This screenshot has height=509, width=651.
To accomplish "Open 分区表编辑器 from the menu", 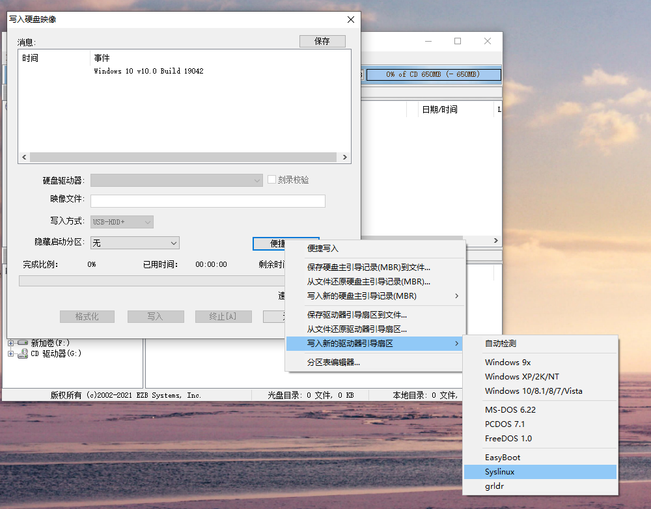I will (x=375, y=363).
